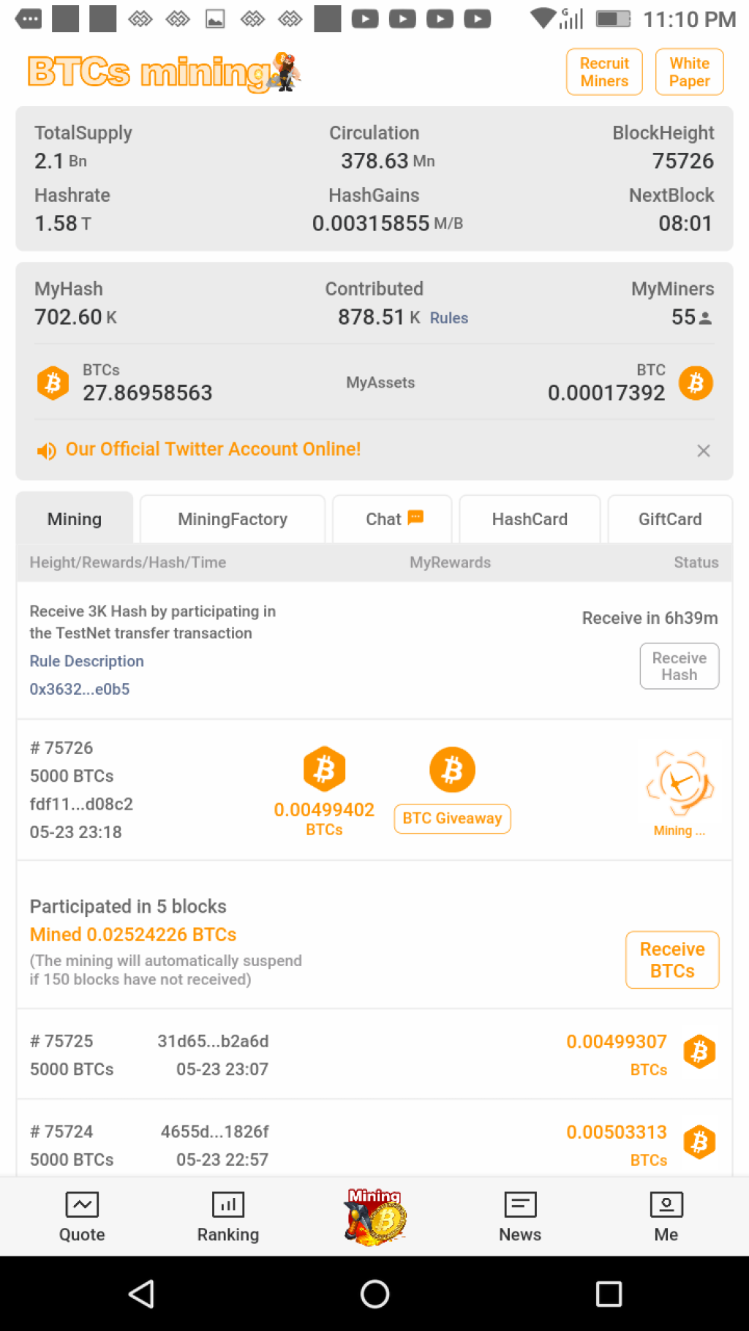Open the Ranking bar chart icon
This screenshot has width=749, height=1331.
pos(228,1204)
